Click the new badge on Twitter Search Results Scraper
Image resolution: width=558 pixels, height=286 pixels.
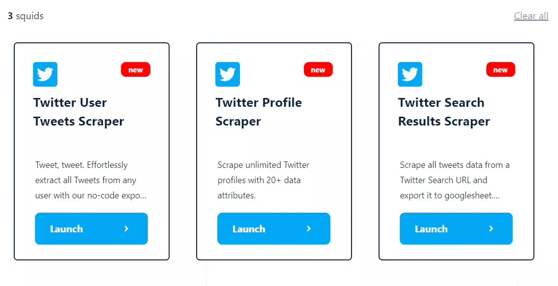pyautogui.click(x=500, y=70)
